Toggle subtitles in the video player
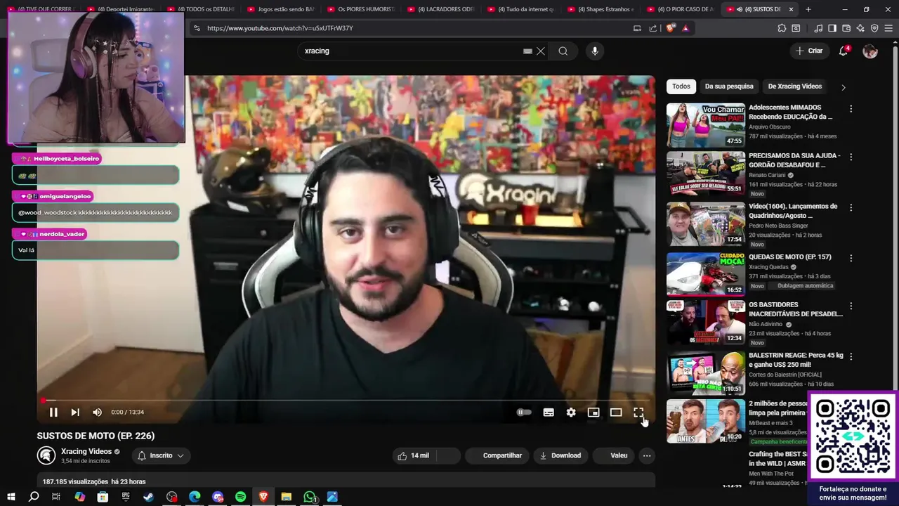 (x=549, y=413)
